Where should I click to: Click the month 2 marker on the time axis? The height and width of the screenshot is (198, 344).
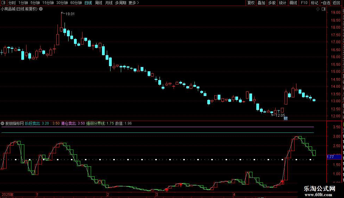(x=108, y=194)
